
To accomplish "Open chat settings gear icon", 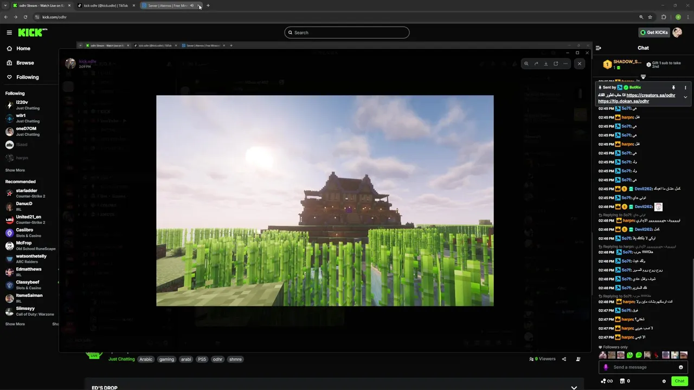I will (664, 381).
